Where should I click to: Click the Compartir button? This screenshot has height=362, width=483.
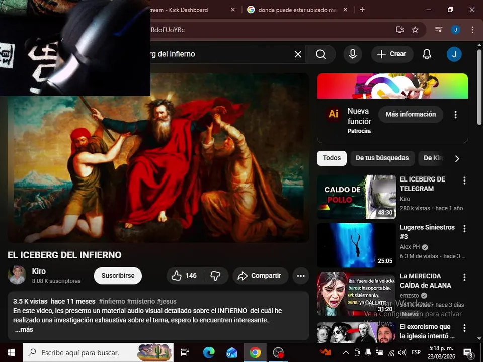click(x=261, y=276)
